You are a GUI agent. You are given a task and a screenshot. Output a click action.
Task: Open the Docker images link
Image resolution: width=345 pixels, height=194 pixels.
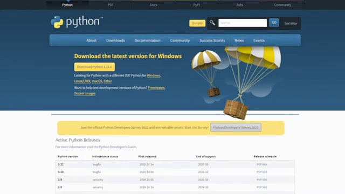coord(85,93)
